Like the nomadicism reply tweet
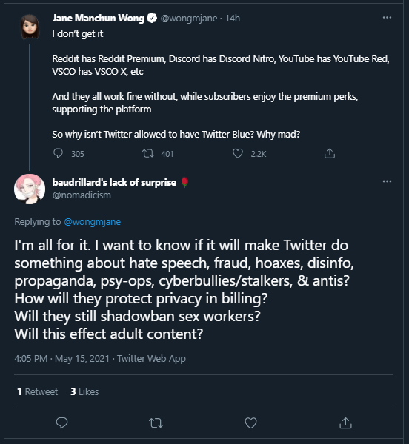 (x=250, y=423)
